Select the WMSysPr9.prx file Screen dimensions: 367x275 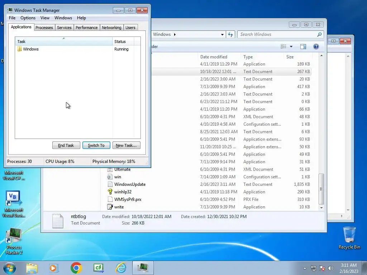tap(128, 199)
